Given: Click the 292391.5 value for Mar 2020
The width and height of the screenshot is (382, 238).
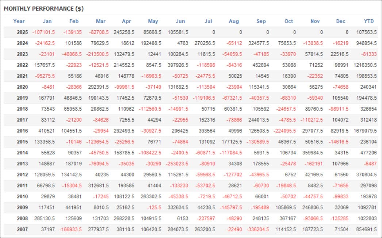Looking at the screenshot, I should tap(99, 87).
